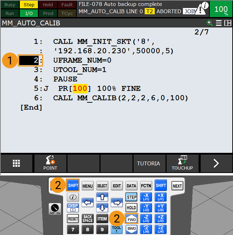Select the UTOOL_NUM=1 instruction

point(80,70)
